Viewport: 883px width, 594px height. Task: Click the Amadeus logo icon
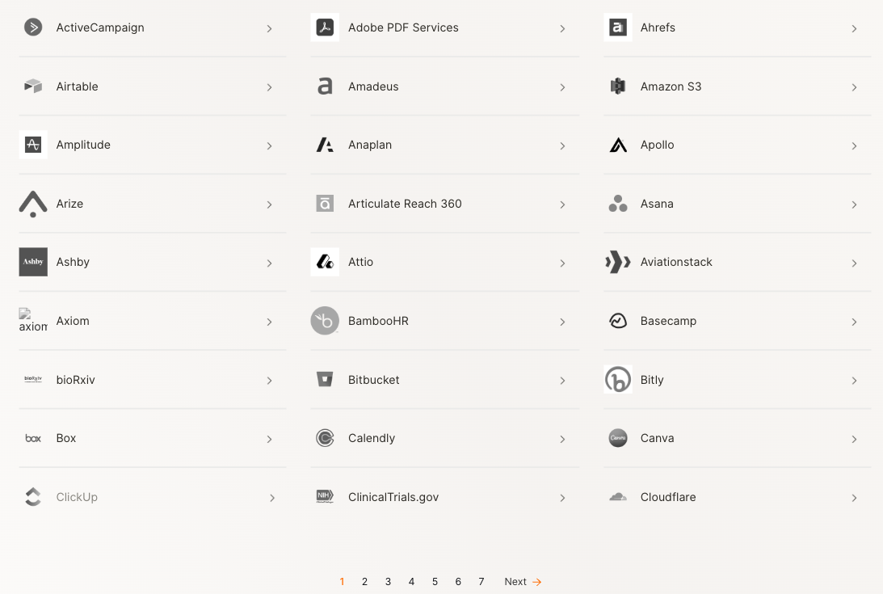pyautogui.click(x=325, y=86)
